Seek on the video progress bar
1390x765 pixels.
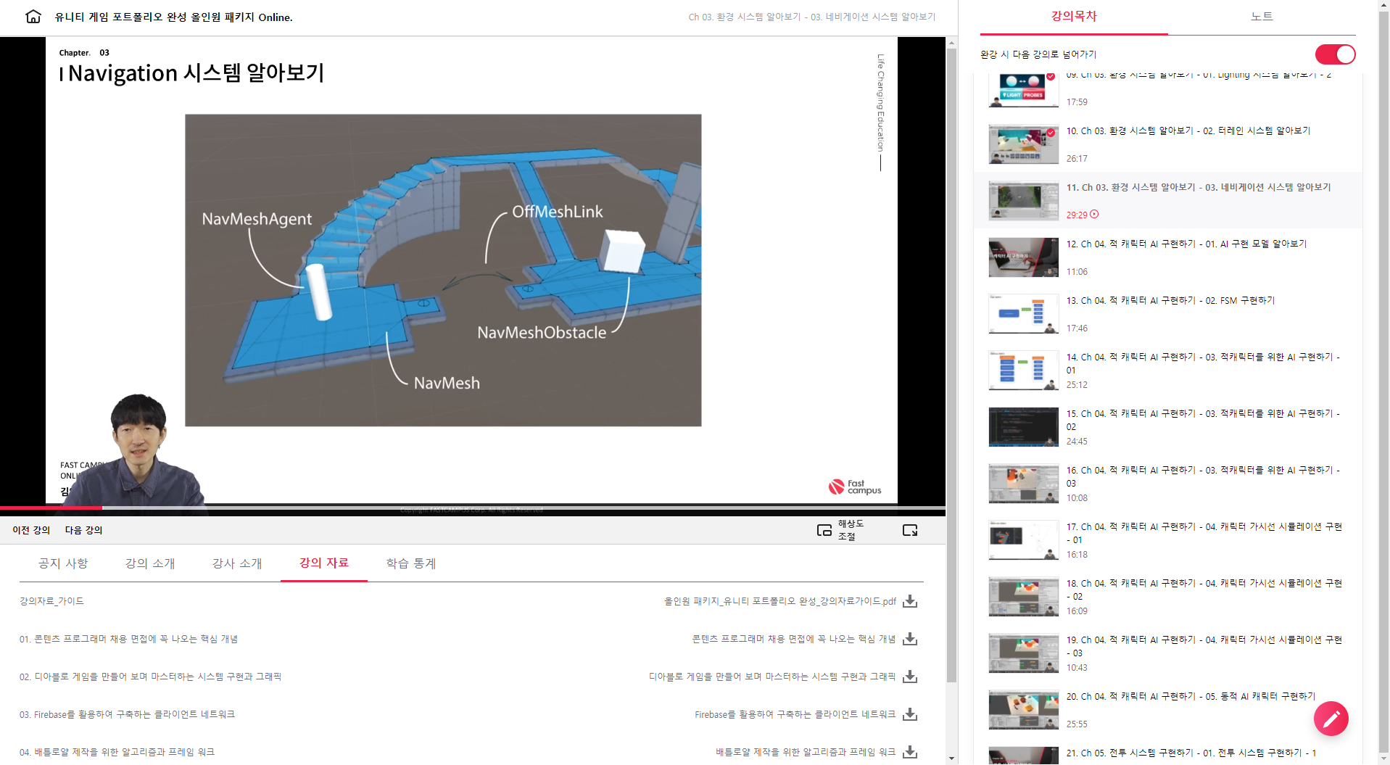[473, 508]
